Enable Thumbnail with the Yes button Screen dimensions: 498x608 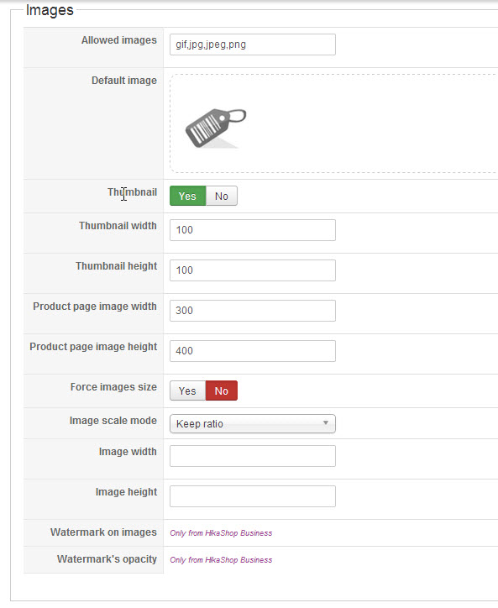[188, 196]
